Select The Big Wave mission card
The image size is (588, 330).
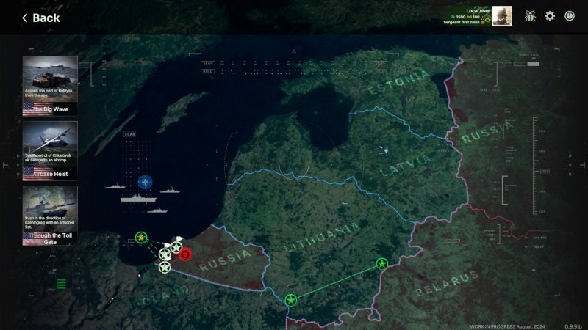tap(50, 86)
